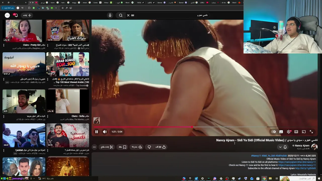Cast video to a TV
Image resolution: width=322 pixels, height=181 pixels.
(x=304, y=132)
